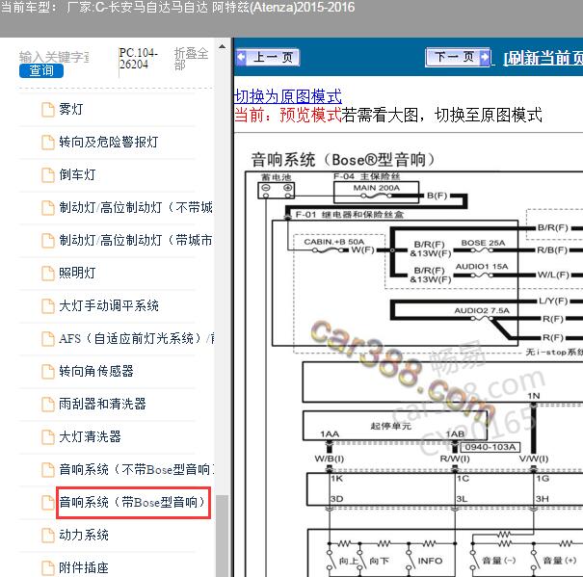Click document icon beside 转向及危险警报灯
The image size is (583, 577).
click(47, 143)
